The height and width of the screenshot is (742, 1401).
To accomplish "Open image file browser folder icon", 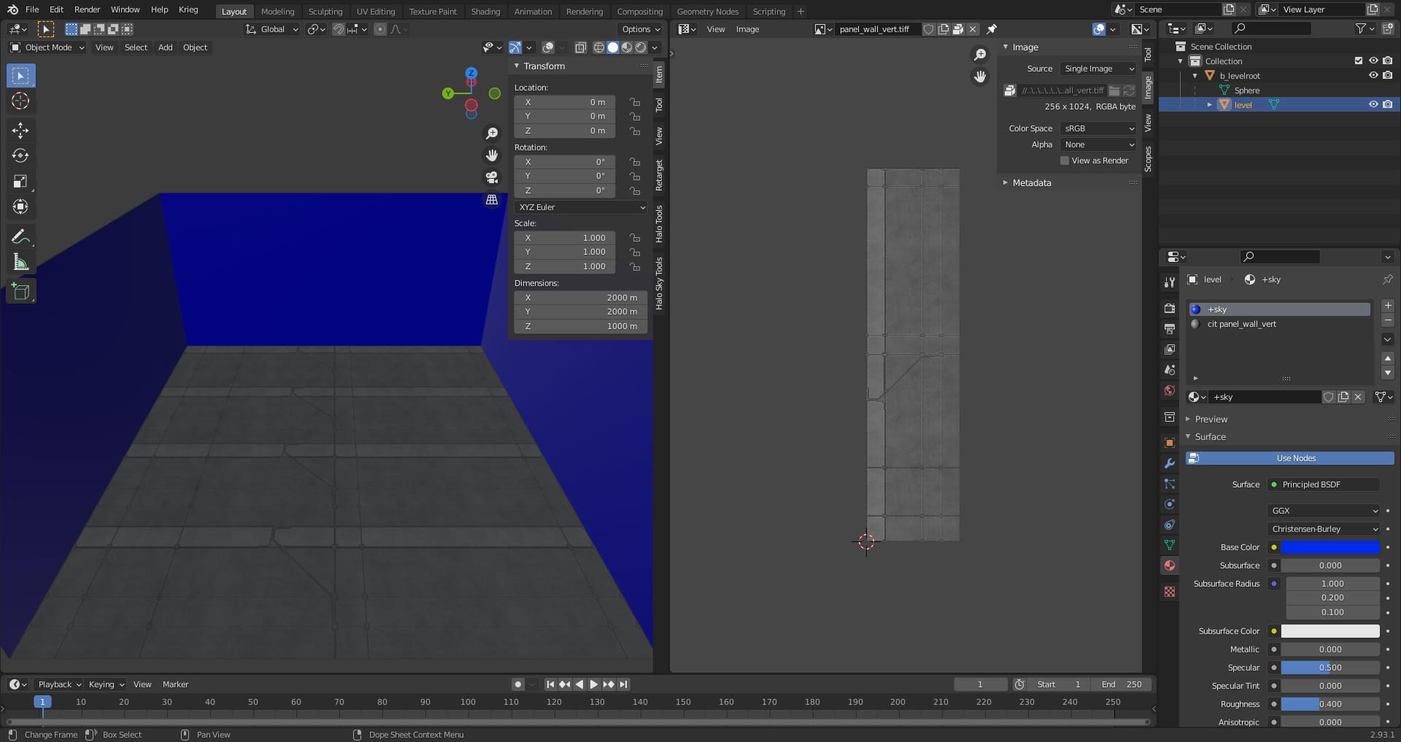I will pyautogui.click(x=1114, y=90).
